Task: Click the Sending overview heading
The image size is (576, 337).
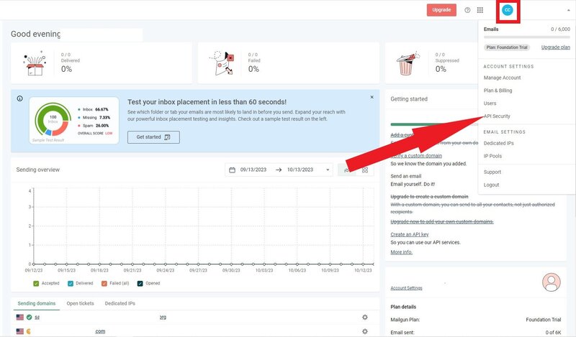Action: (x=38, y=170)
